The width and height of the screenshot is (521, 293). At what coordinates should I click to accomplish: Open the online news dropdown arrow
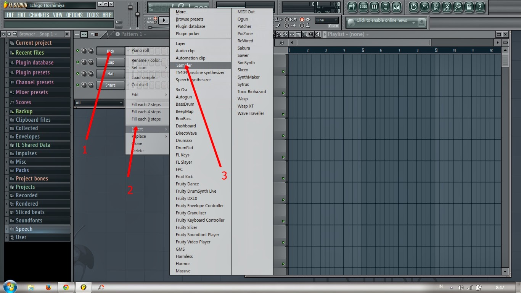click(413, 23)
